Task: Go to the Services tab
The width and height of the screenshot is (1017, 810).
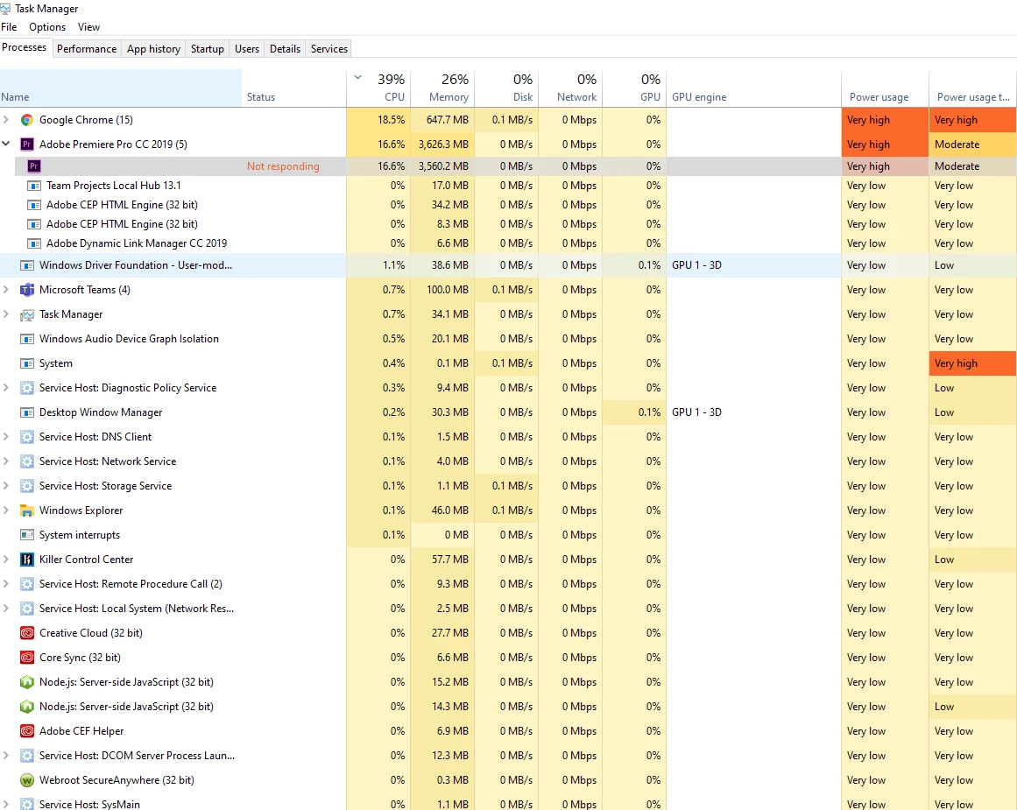Action: [x=329, y=49]
